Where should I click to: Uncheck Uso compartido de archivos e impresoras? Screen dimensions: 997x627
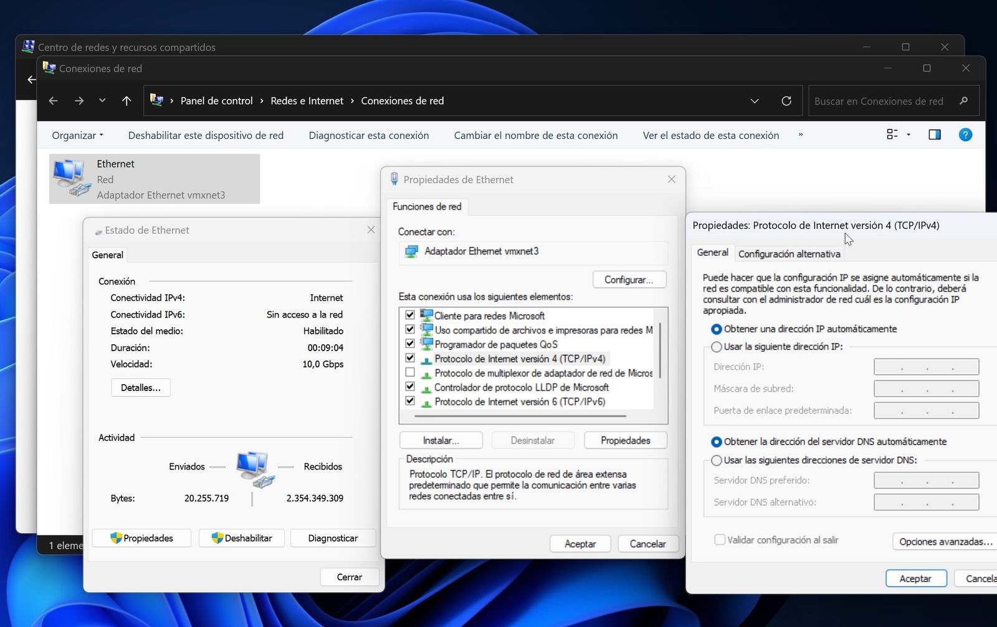(x=410, y=329)
